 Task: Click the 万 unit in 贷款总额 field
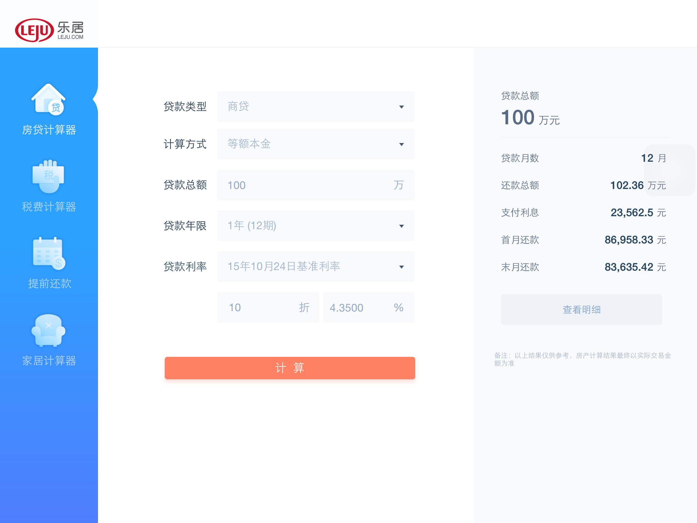point(399,185)
